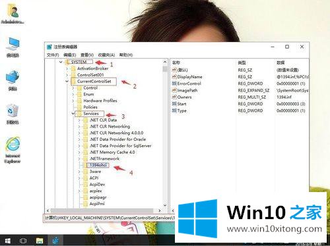Select the Enum key
330x246 pixels.
tap(88, 94)
